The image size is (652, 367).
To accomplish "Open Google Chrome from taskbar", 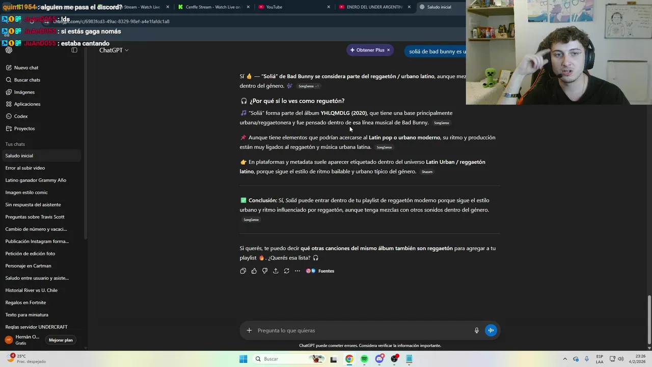I will point(349,359).
